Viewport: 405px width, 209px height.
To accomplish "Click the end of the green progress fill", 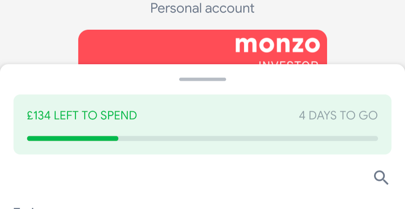I will (x=116, y=138).
